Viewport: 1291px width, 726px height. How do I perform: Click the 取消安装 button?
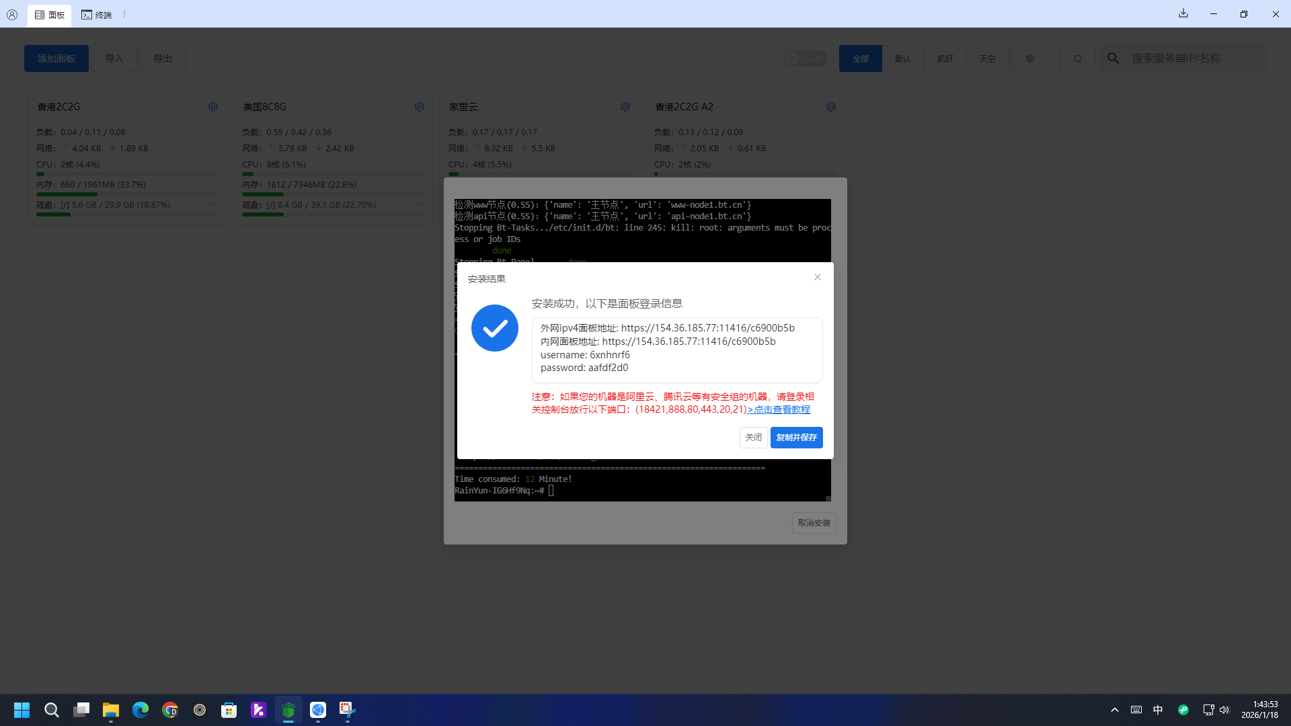814,523
